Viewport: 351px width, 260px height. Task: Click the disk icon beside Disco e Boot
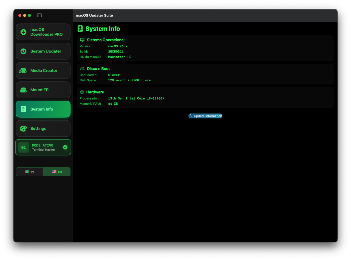click(x=82, y=69)
